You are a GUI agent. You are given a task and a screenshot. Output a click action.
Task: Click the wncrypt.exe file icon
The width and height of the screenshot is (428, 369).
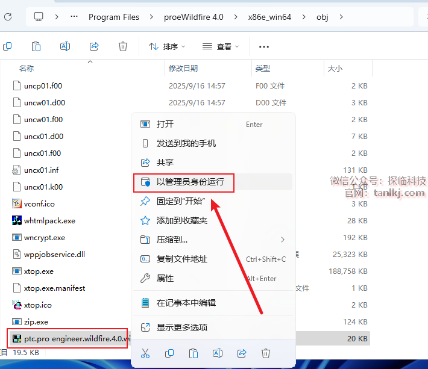coord(17,237)
